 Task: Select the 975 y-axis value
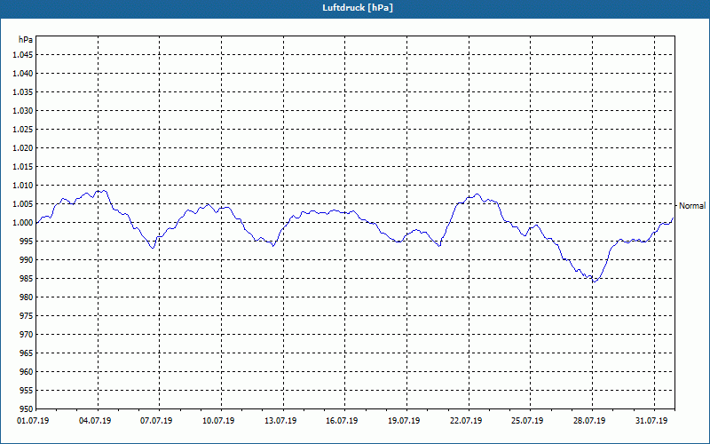[x=28, y=316]
